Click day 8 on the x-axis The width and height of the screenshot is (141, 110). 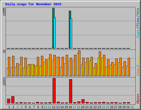click(38, 107)
